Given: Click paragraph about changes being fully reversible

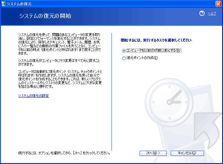Looking at the screenshot, I should [59, 62].
